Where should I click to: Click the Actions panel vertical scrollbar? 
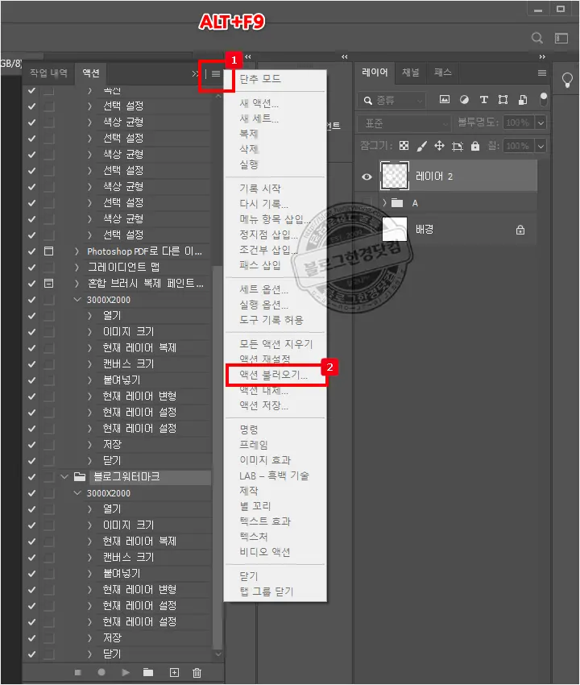[x=217, y=458]
